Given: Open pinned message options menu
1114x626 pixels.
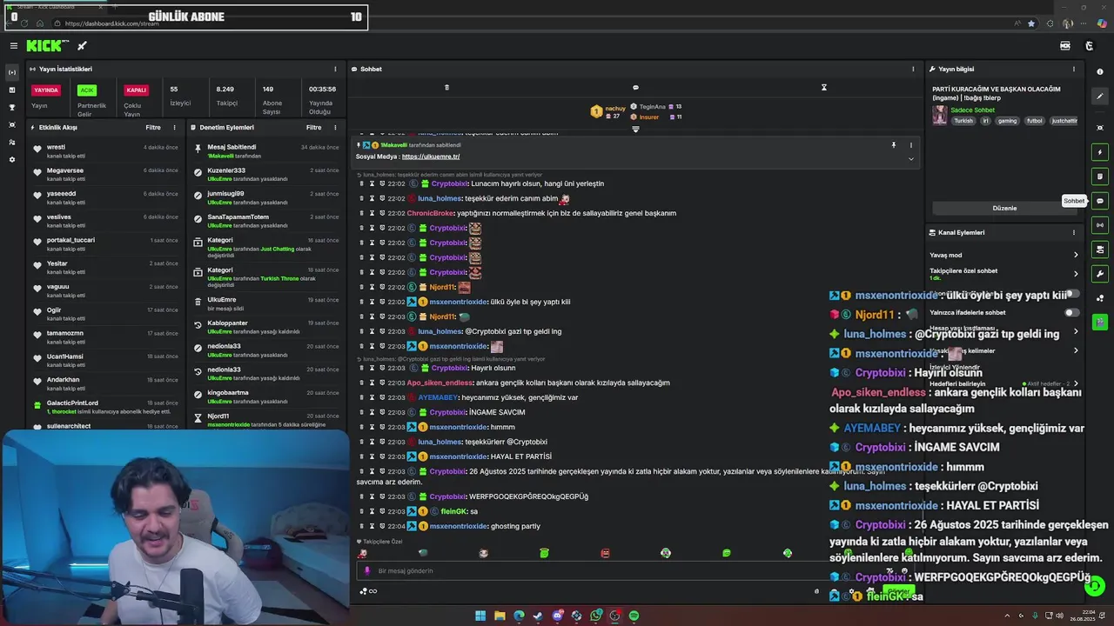Looking at the screenshot, I should (x=911, y=145).
